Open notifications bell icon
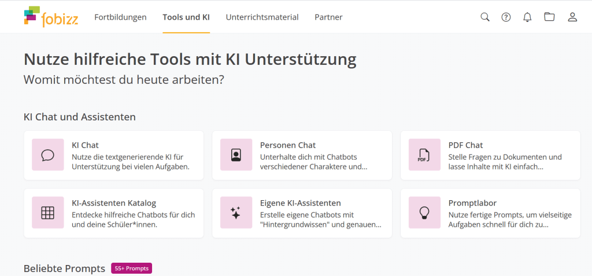This screenshot has width=592, height=276. coord(527,17)
